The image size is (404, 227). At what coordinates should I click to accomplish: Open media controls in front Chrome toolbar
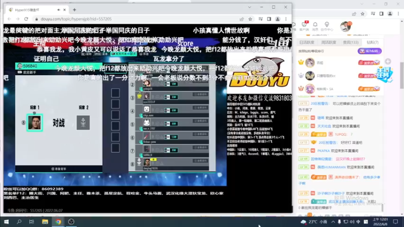coord(261,19)
